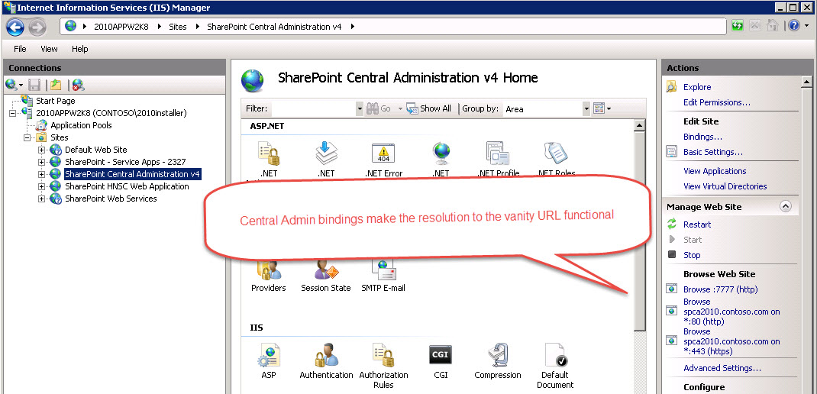Select SharePoint Web Services site
This screenshot has height=394, width=817.
point(111,199)
